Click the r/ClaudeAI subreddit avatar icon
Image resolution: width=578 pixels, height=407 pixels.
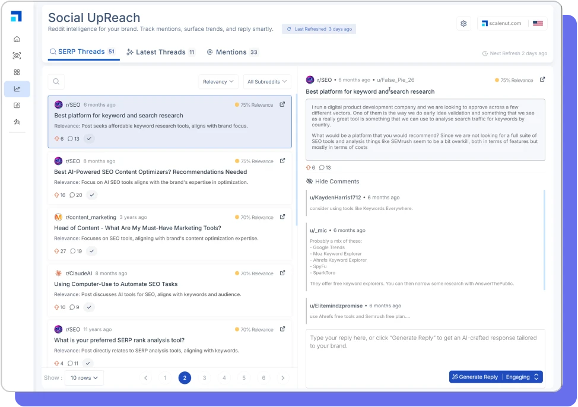pyautogui.click(x=58, y=273)
